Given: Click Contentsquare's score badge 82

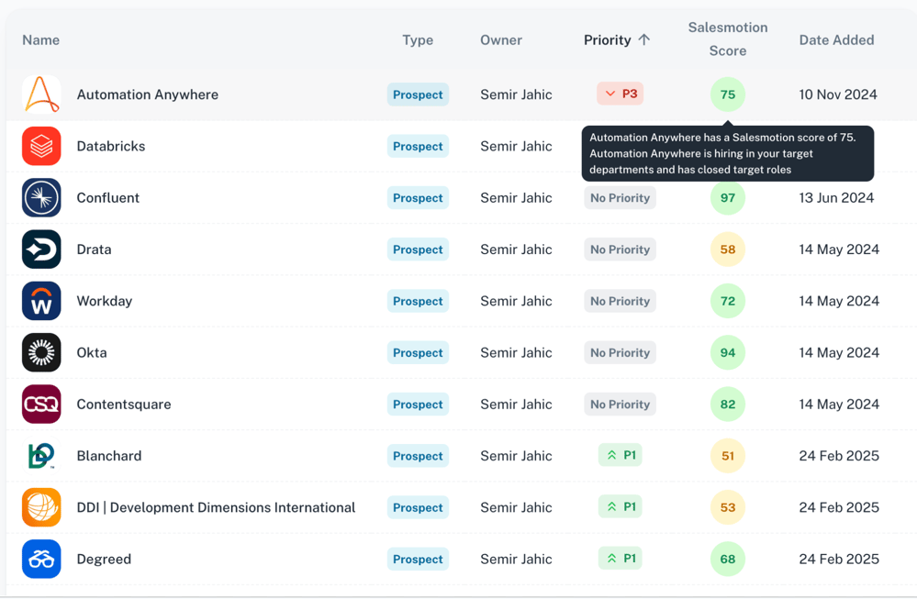Looking at the screenshot, I should [728, 405].
